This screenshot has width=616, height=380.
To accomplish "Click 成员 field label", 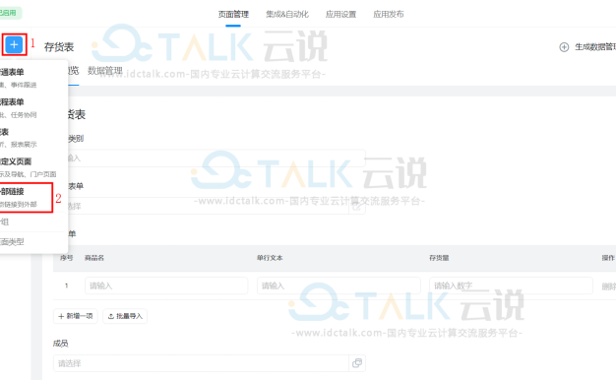I will [x=60, y=344].
